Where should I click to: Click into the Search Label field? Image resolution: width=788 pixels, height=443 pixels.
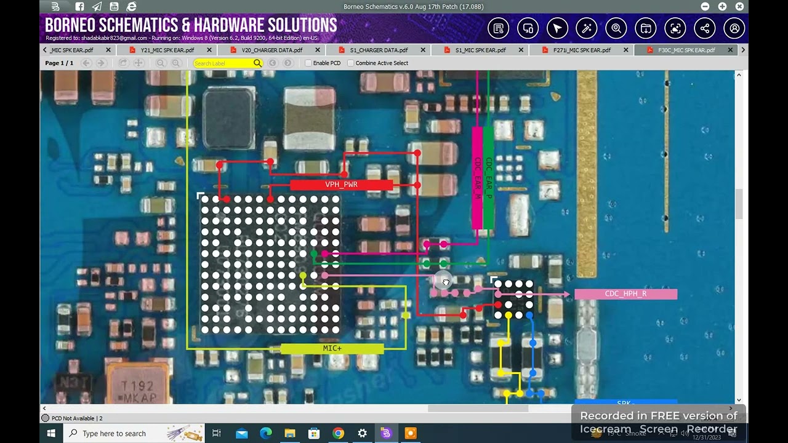coord(223,63)
